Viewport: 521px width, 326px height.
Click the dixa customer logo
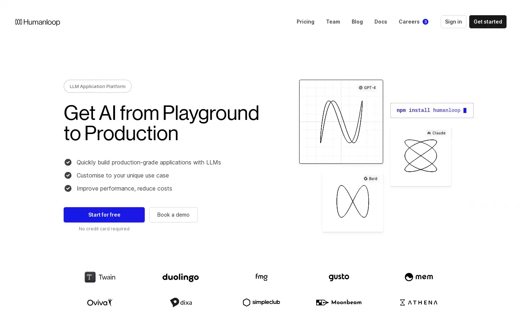tap(181, 302)
